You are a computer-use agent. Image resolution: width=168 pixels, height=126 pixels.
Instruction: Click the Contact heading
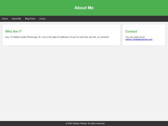(131, 31)
